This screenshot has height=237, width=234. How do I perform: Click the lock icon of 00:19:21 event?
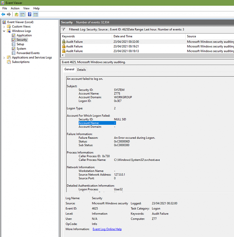[64, 46]
